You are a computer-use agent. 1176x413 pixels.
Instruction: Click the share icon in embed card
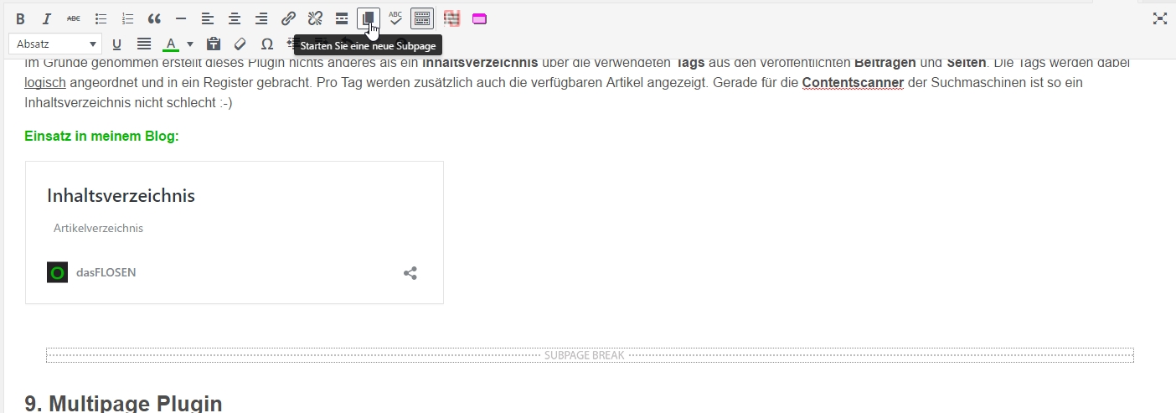click(x=410, y=273)
